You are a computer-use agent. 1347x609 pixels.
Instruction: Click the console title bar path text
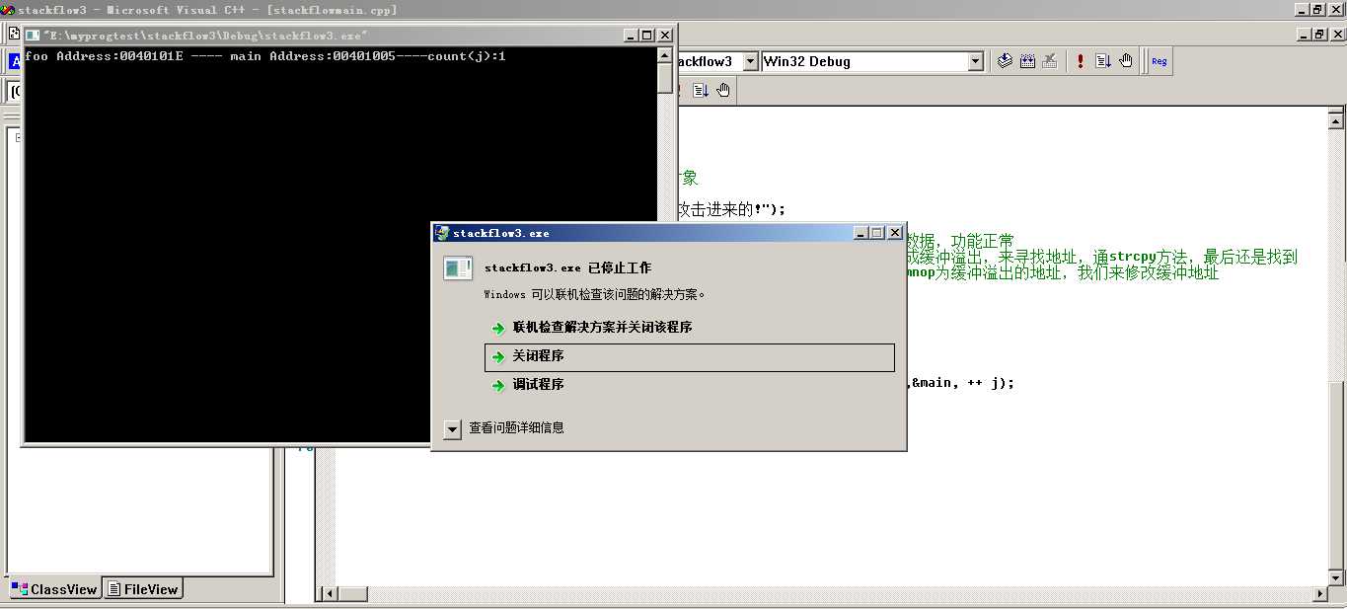(x=205, y=35)
